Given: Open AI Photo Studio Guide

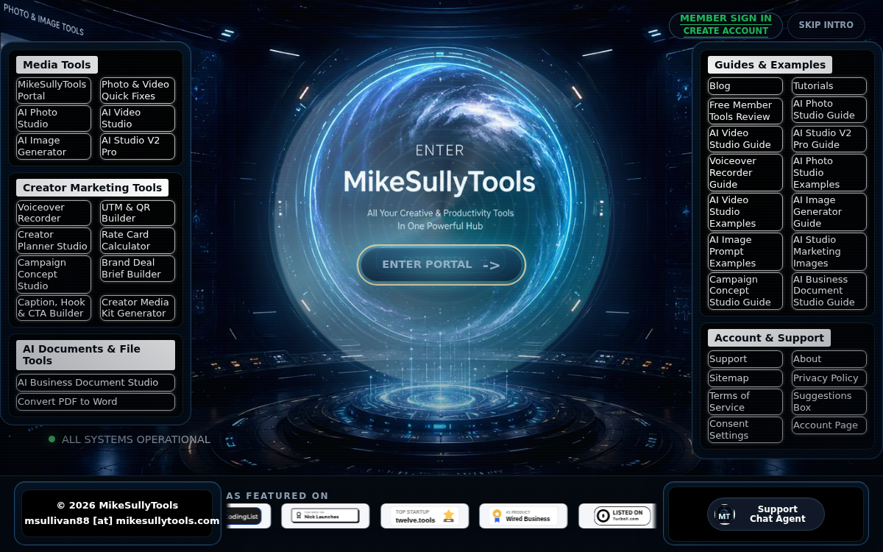Looking at the screenshot, I should [x=829, y=110].
